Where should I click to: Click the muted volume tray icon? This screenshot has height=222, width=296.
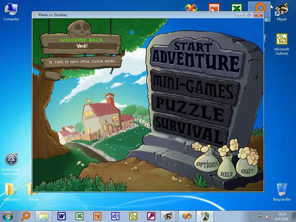pyautogui.click(x=268, y=217)
